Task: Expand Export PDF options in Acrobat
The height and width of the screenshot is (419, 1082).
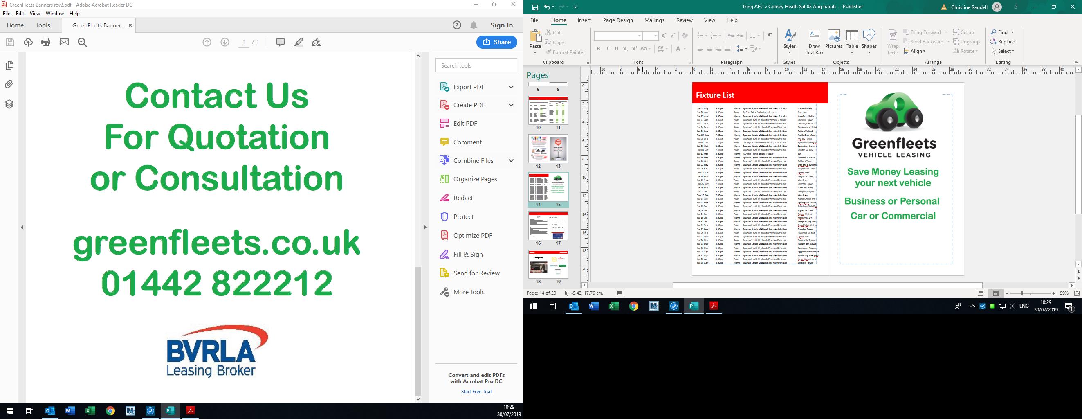Action: 511,87
